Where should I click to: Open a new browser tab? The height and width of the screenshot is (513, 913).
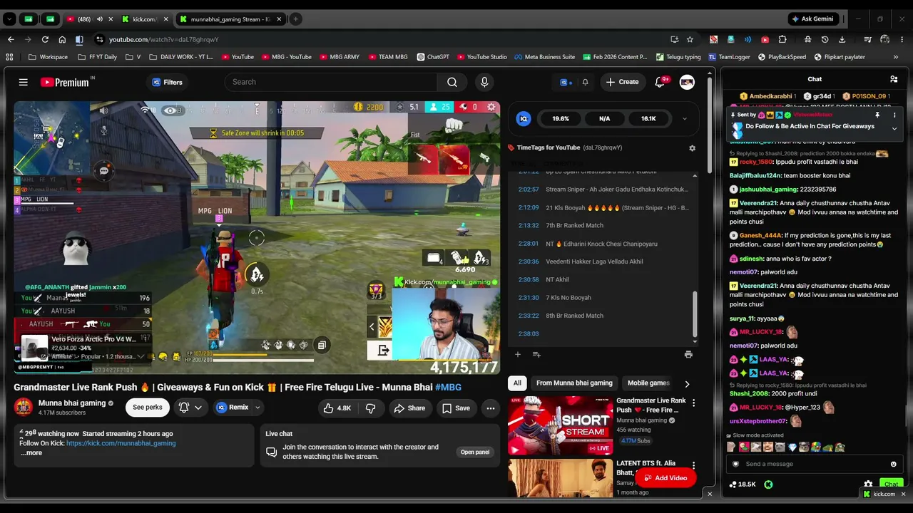(x=295, y=19)
